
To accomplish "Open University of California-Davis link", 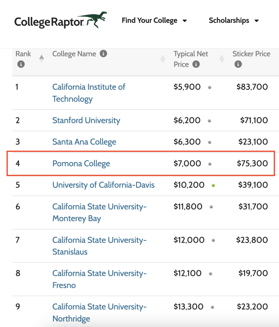I will pos(103,185).
